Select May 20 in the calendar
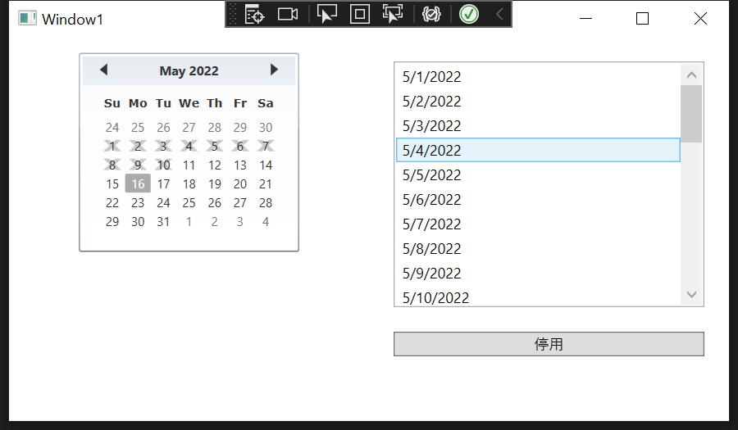Screen dimensions: 738x430 pos(240,183)
